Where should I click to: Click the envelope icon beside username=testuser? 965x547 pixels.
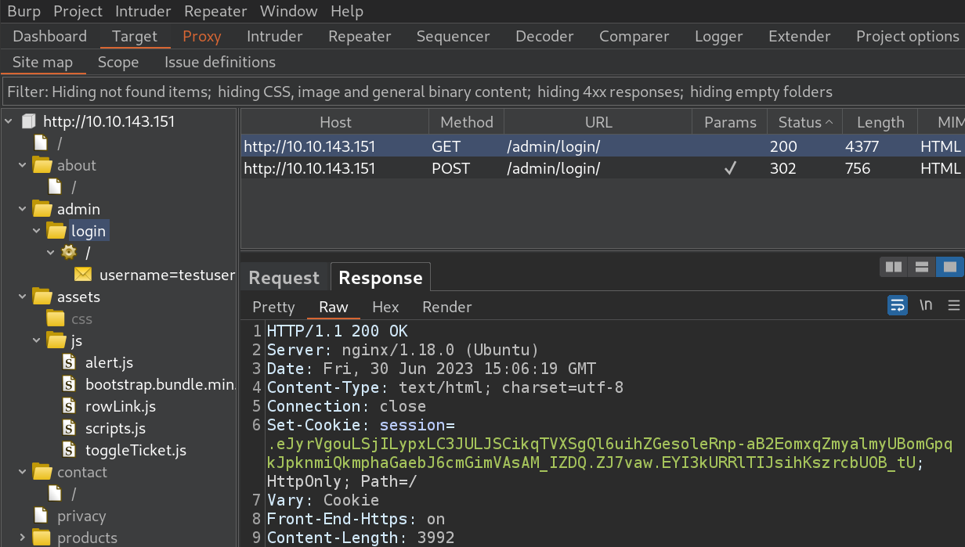[83, 275]
